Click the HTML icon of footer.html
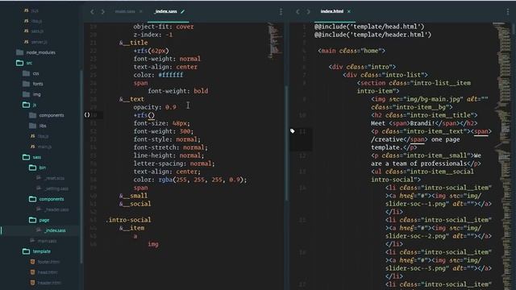Screen dimensions: 516x290 (32, 262)
